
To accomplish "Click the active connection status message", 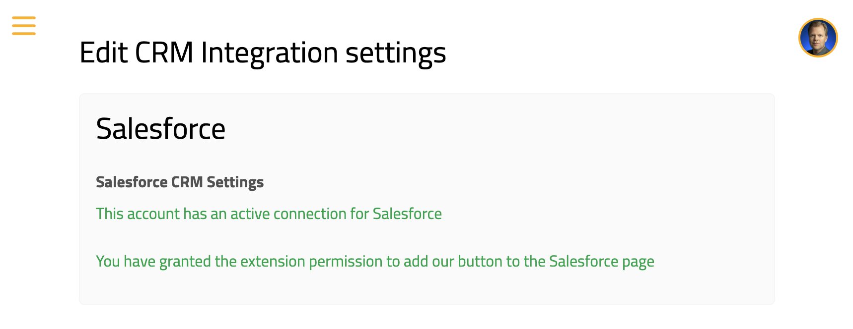I will (269, 214).
